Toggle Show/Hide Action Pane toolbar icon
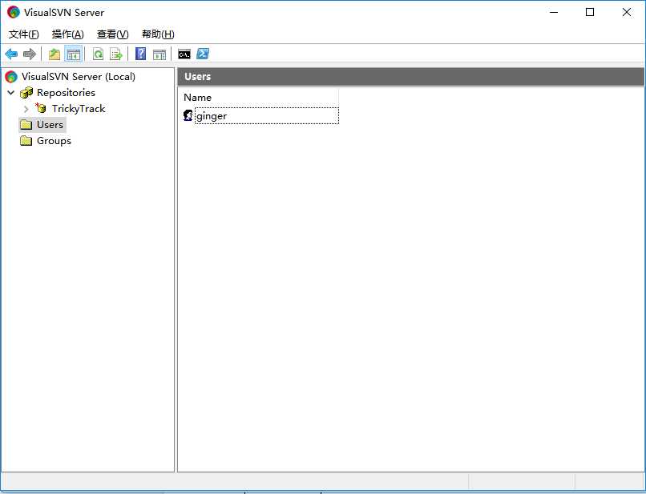 (159, 54)
